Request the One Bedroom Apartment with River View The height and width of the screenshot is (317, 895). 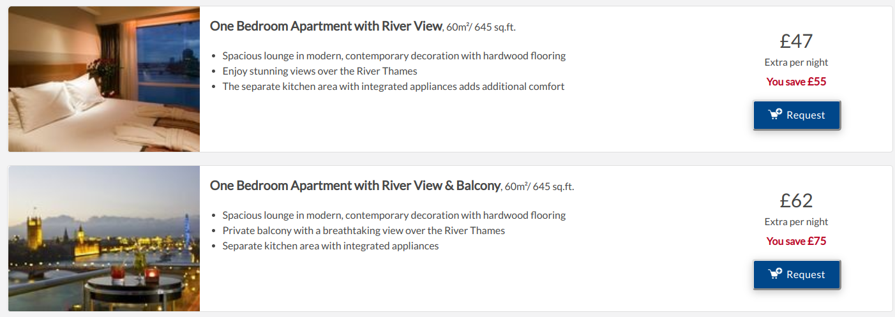pos(797,115)
